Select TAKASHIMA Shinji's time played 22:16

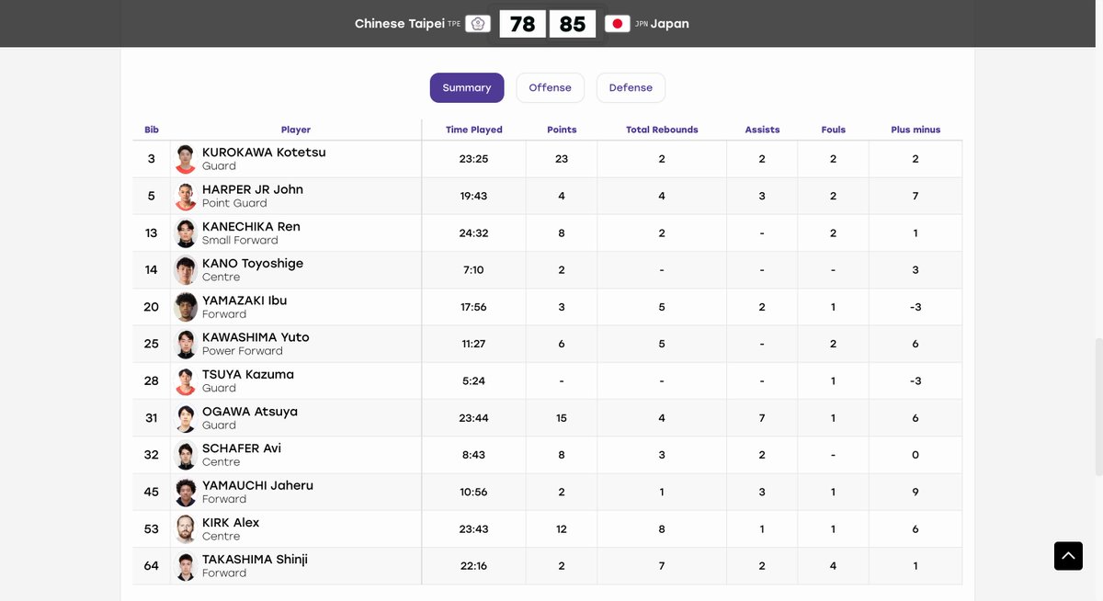473,566
